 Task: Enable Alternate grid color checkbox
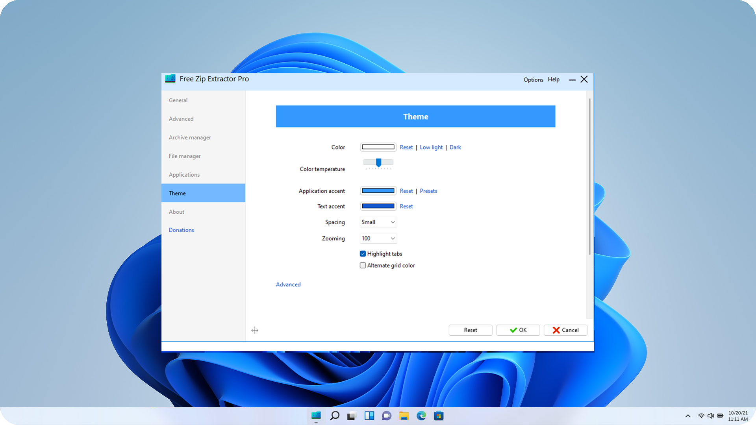[363, 265]
